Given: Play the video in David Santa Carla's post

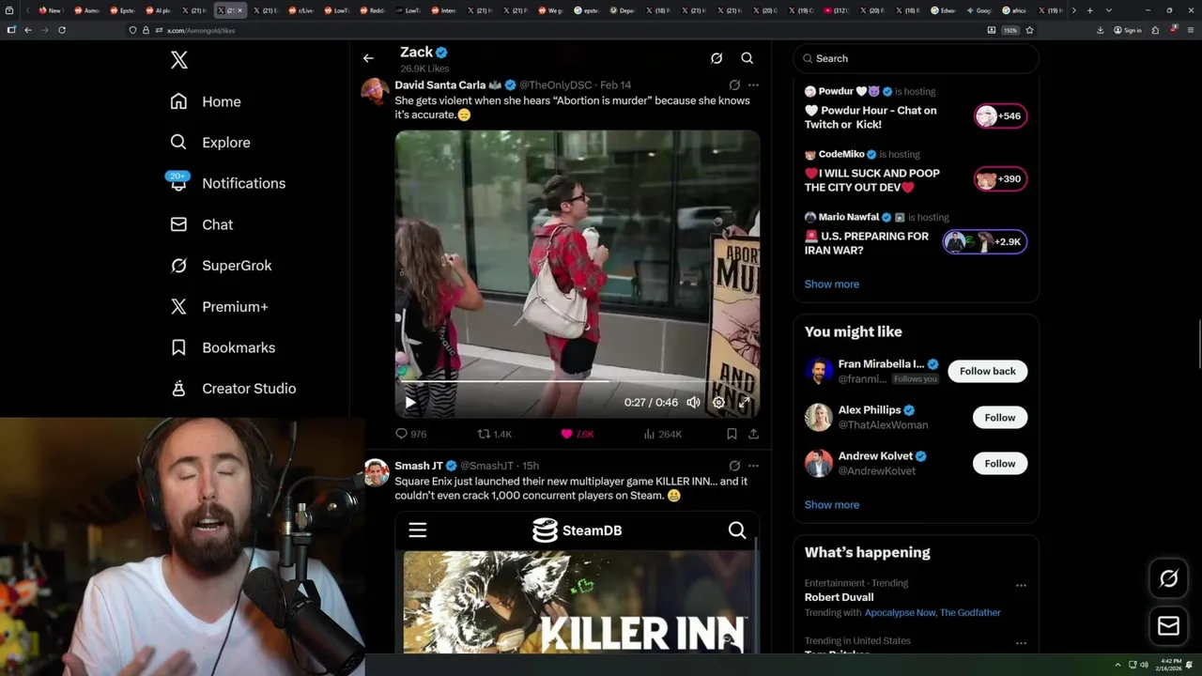Looking at the screenshot, I should coord(410,402).
